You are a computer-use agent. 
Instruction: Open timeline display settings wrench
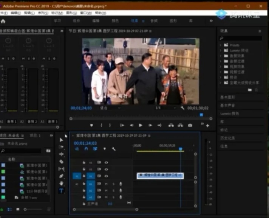point(113,149)
